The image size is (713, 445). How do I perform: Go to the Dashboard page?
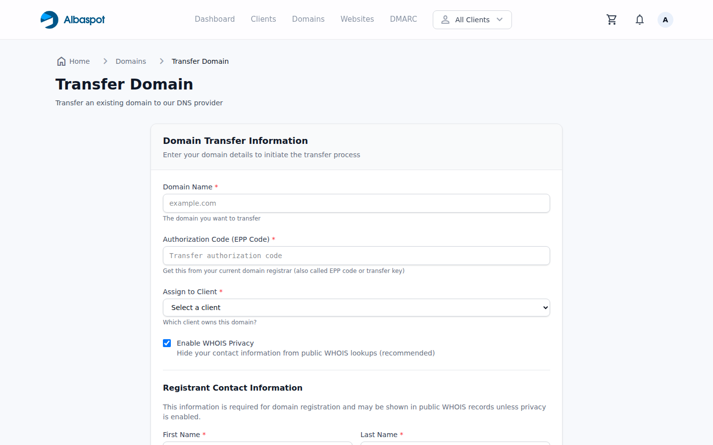(214, 19)
